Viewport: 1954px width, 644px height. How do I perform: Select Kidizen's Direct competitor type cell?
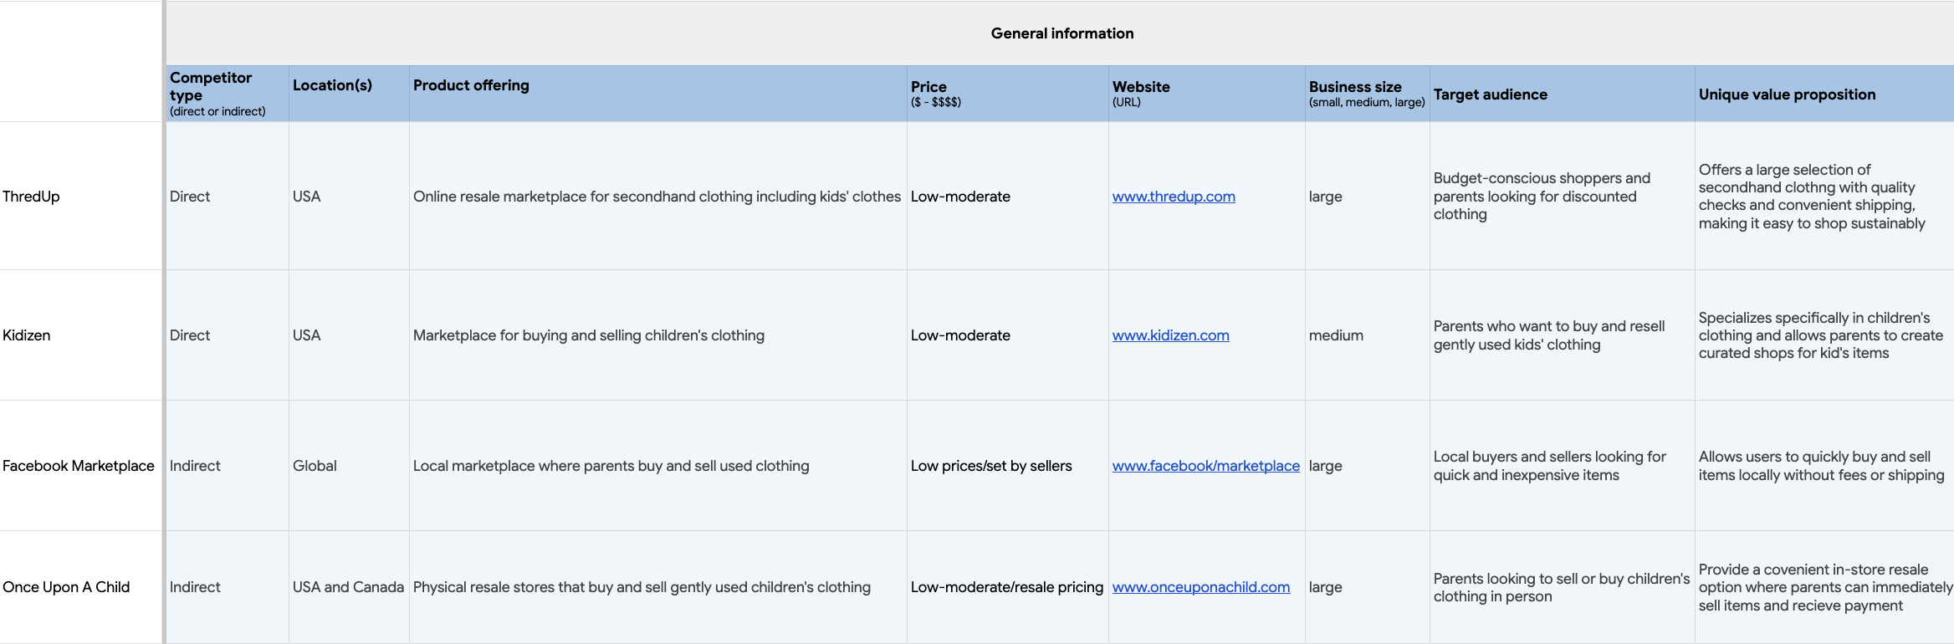(x=228, y=335)
